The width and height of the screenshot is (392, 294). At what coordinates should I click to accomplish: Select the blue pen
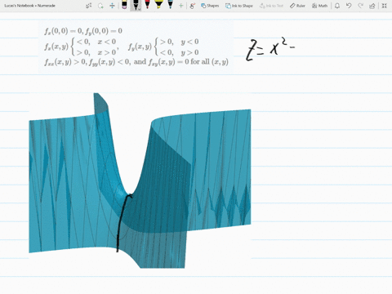pos(171,5)
